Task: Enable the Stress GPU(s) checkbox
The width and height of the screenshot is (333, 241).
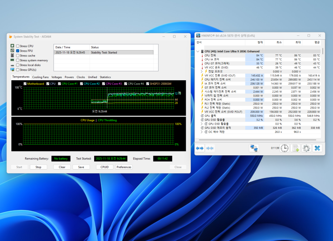Action: point(18,70)
